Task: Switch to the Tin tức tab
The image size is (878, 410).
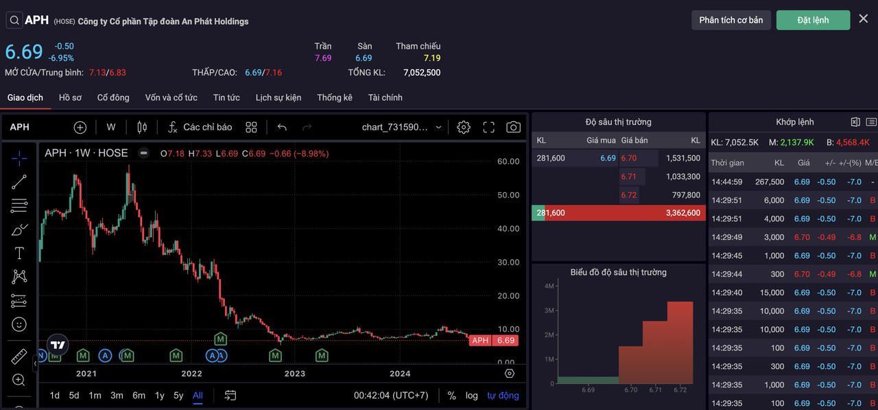Action: pyautogui.click(x=226, y=97)
